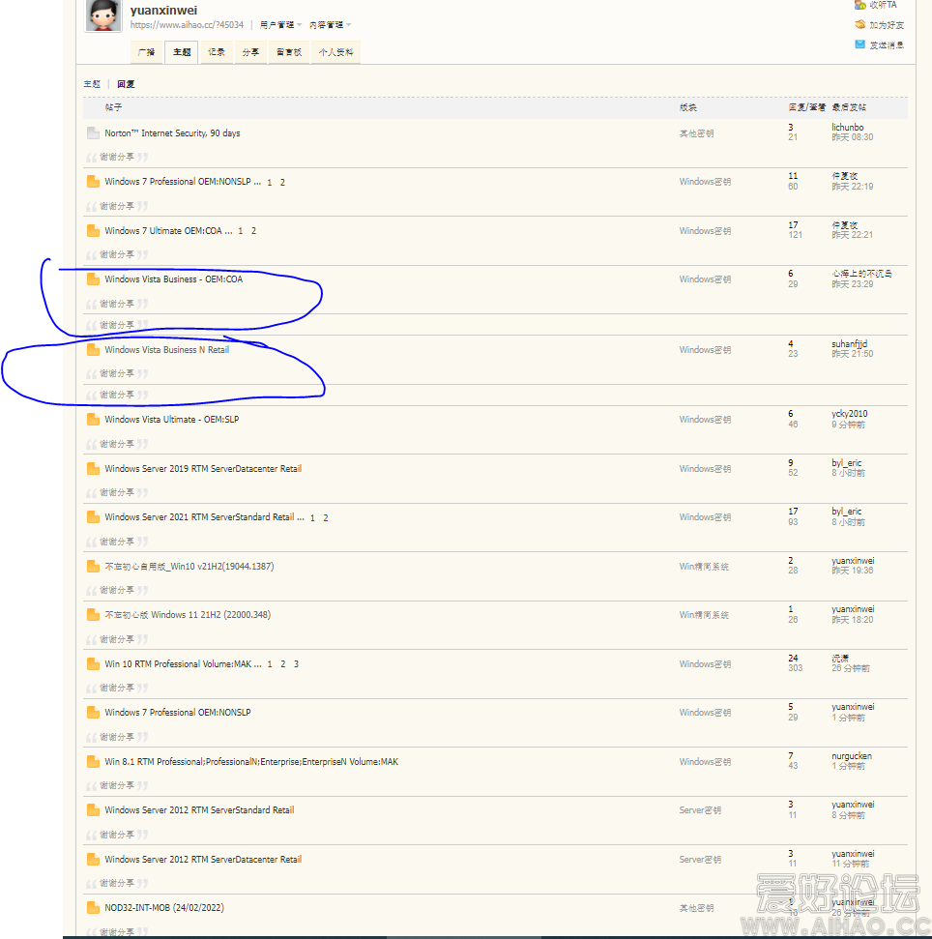
Task: Click folder icon beside Norton Internet Security thread
Action: tap(93, 133)
